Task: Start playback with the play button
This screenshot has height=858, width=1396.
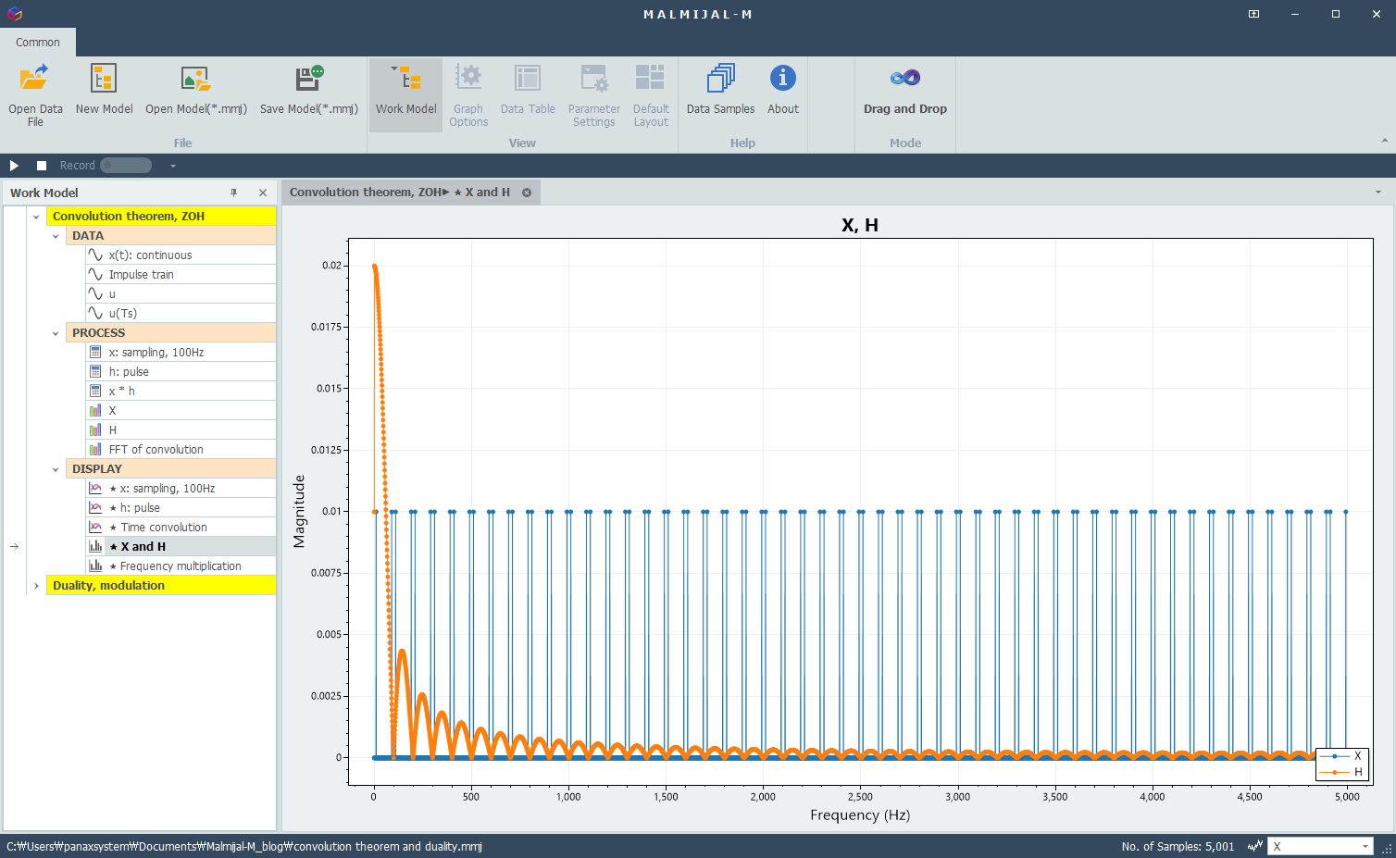Action: tap(14, 165)
